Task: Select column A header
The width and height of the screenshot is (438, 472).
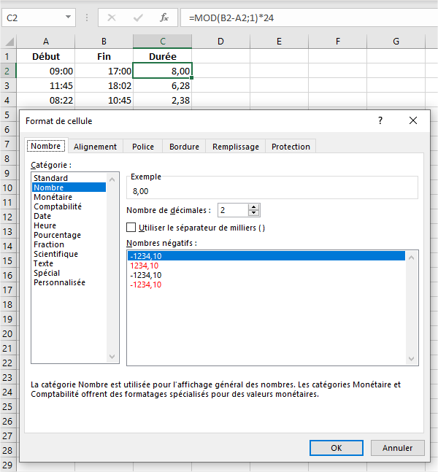Action: (x=46, y=42)
